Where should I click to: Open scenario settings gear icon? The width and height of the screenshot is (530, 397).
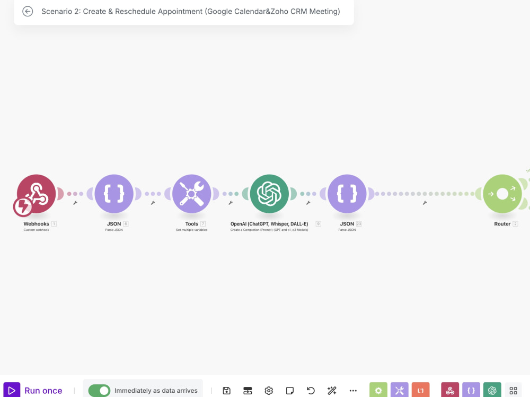pos(269,391)
